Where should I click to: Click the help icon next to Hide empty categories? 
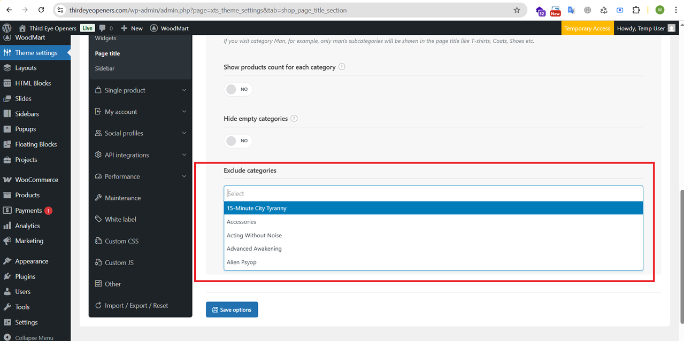tap(294, 118)
